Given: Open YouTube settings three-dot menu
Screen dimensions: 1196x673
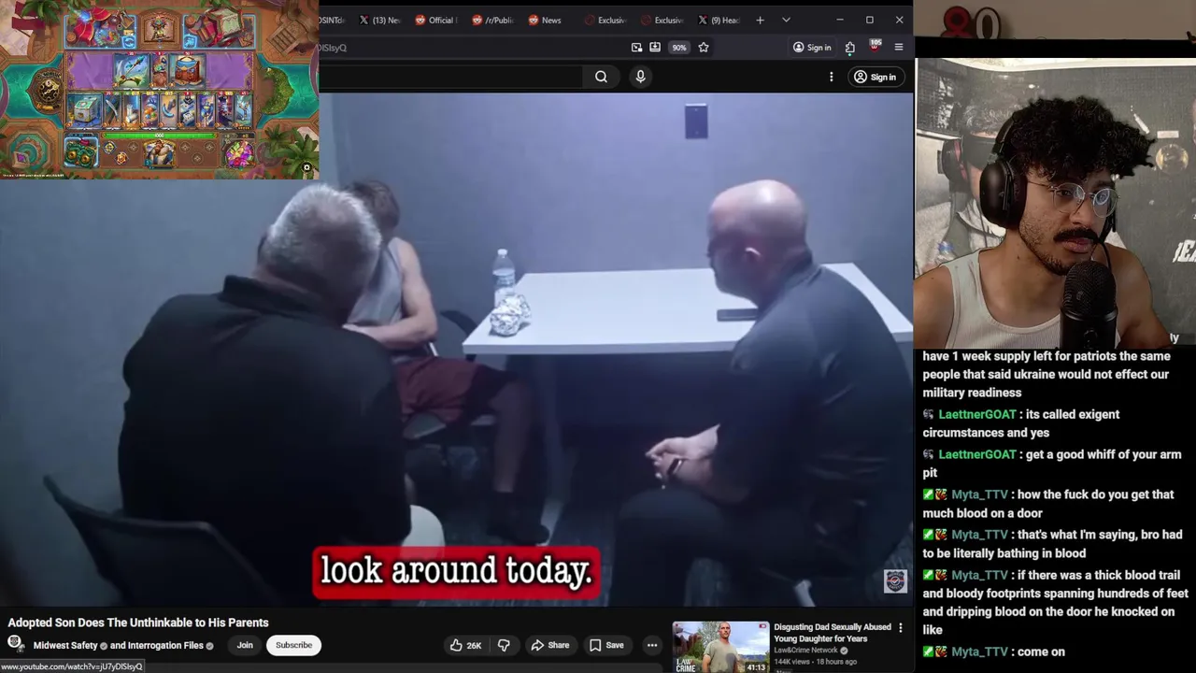Looking at the screenshot, I should pyautogui.click(x=831, y=77).
